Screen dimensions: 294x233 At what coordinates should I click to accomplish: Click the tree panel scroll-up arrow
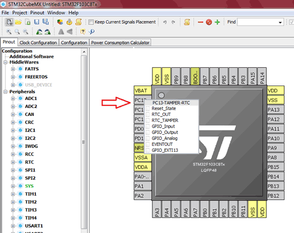[x=84, y=52]
